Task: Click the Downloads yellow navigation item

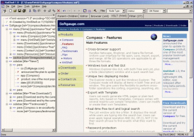Action: (71, 68)
